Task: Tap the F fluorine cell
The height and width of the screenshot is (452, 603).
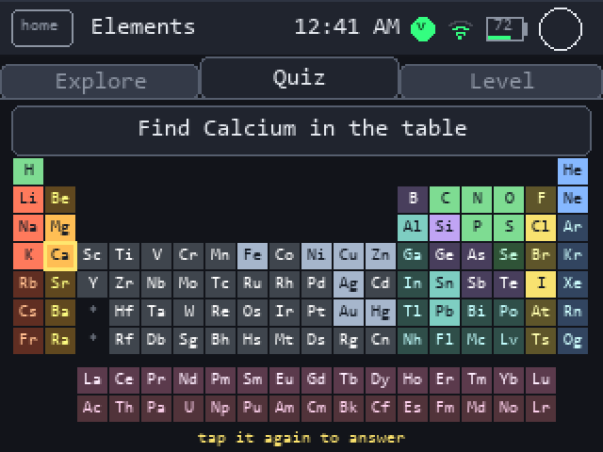Action: 541,200
